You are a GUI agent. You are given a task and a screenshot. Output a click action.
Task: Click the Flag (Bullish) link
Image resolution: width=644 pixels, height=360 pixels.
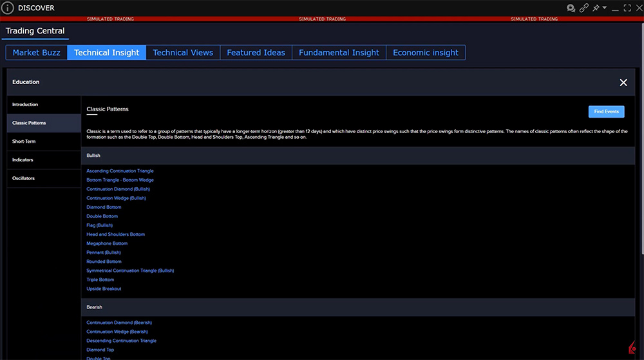coord(99,225)
